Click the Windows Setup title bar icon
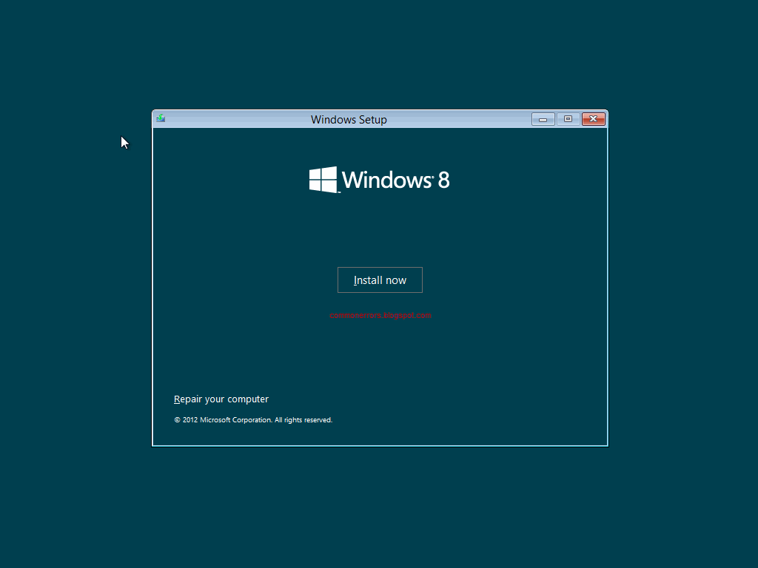 (161, 118)
